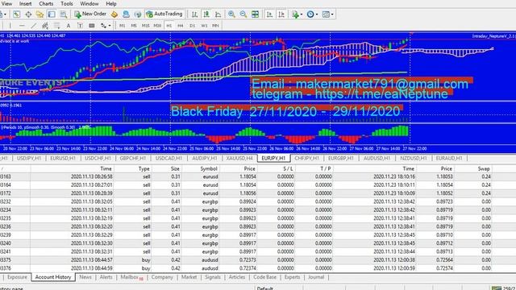The image size is (516, 290).
Task: Expand the arrows dropdown arrow
Action: 110,26
